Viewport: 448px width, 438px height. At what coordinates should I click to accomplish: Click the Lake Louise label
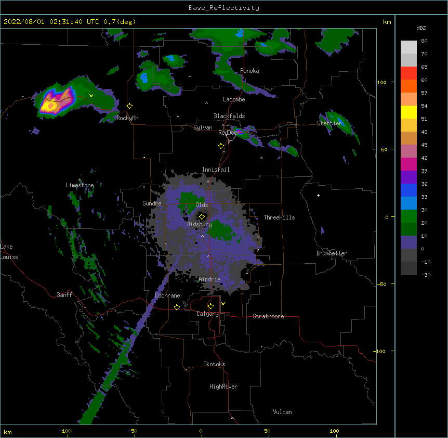click(x=9, y=252)
